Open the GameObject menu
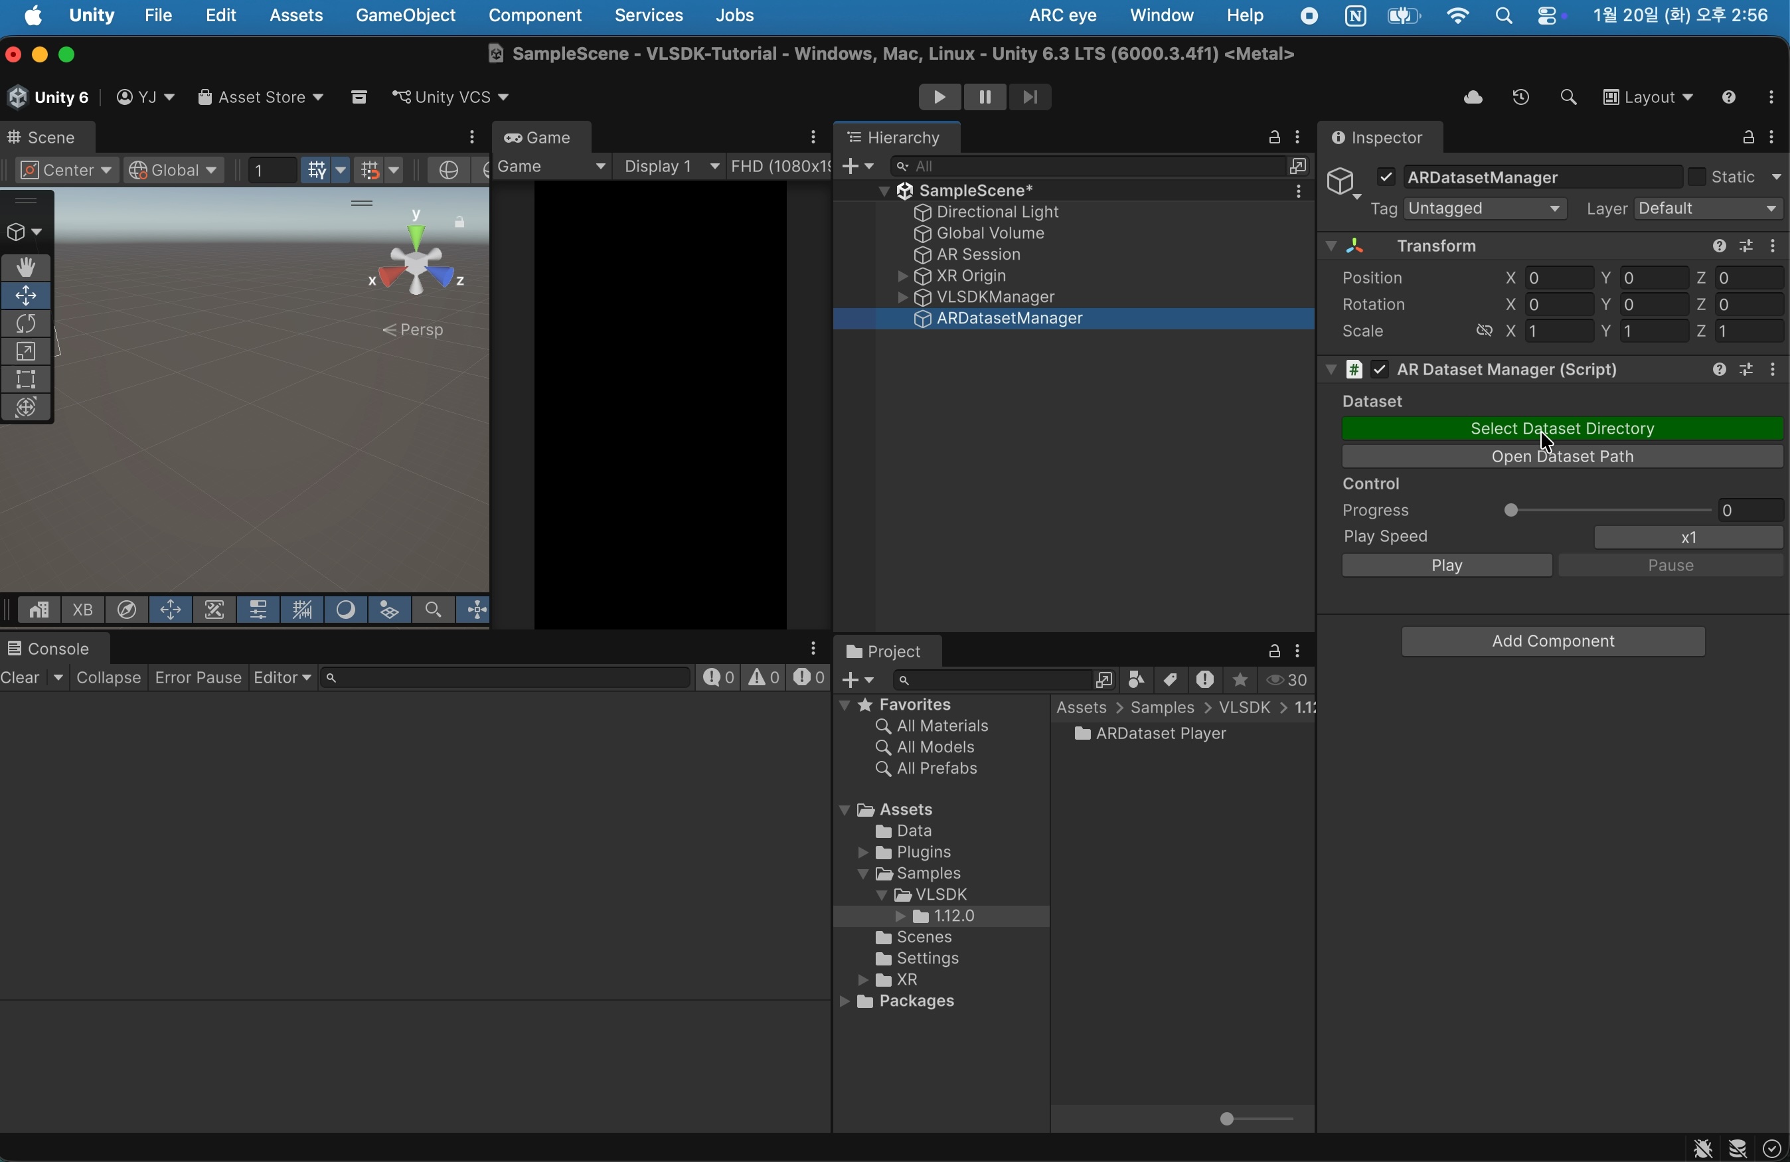Screen dimensions: 1790x1162 point(406,16)
